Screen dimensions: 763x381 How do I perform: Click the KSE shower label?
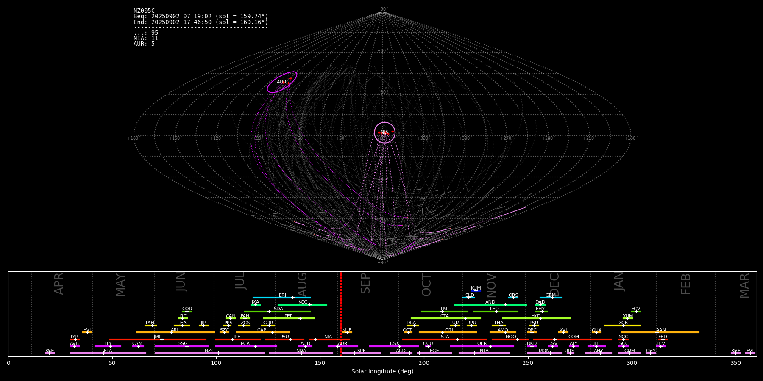[50, 351]
